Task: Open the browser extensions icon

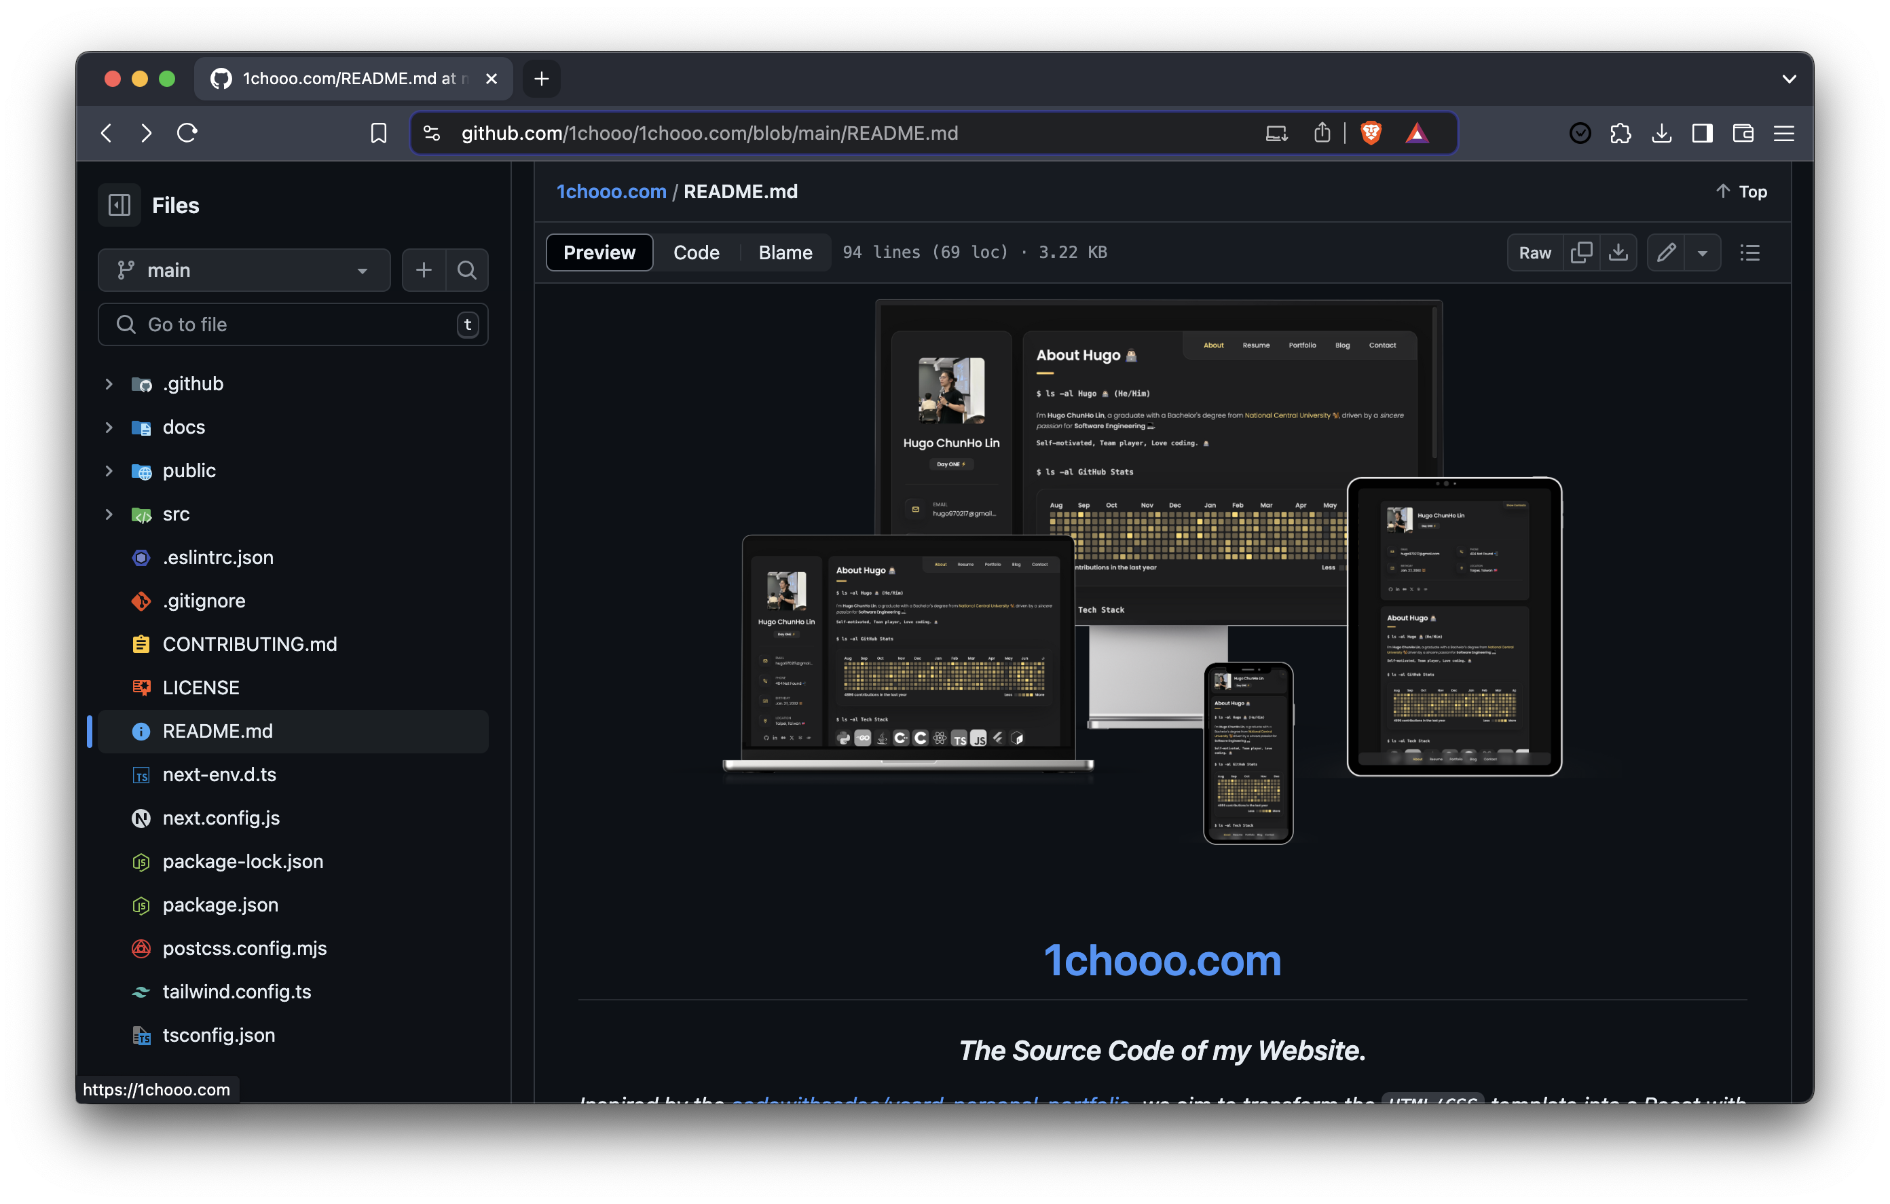Action: pyautogui.click(x=1620, y=132)
